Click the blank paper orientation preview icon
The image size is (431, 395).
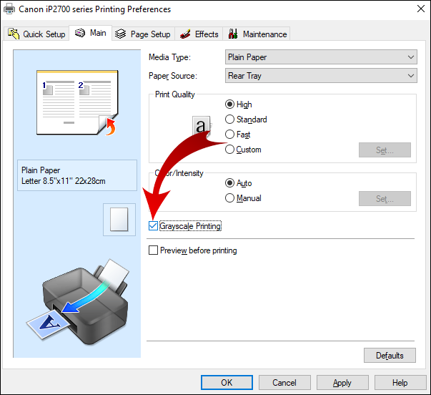(x=119, y=220)
